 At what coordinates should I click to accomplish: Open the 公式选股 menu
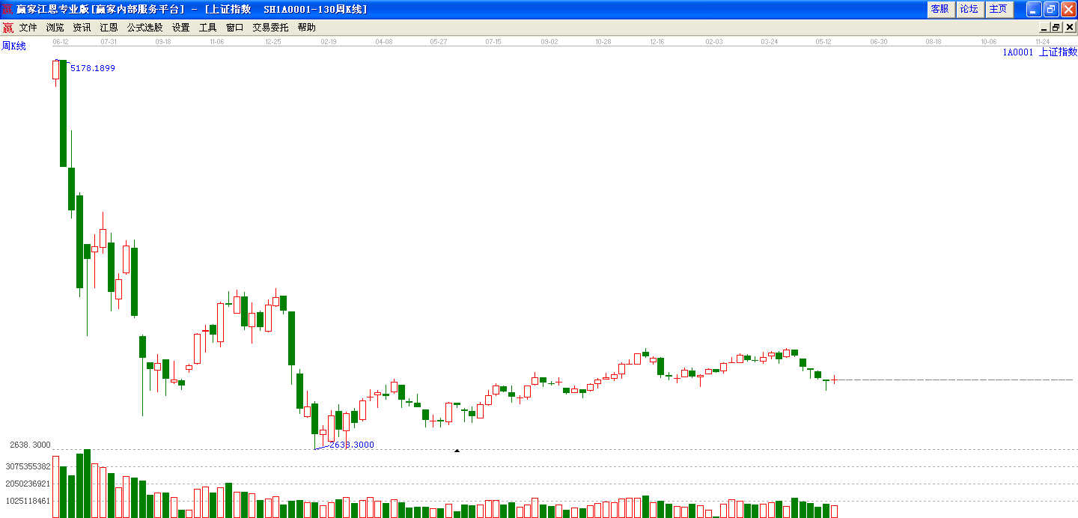click(x=144, y=28)
